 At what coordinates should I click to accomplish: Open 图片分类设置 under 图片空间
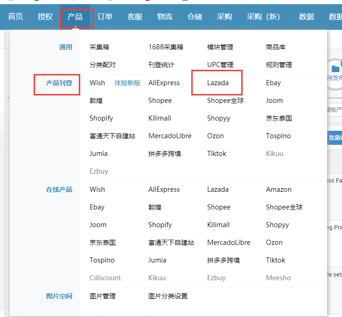pyautogui.click(x=168, y=296)
